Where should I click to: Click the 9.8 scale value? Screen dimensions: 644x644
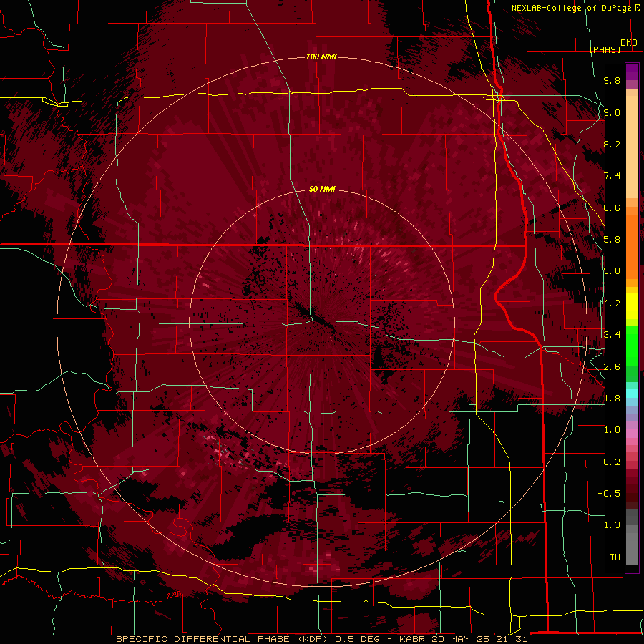pyautogui.click(x=612, y=80)
